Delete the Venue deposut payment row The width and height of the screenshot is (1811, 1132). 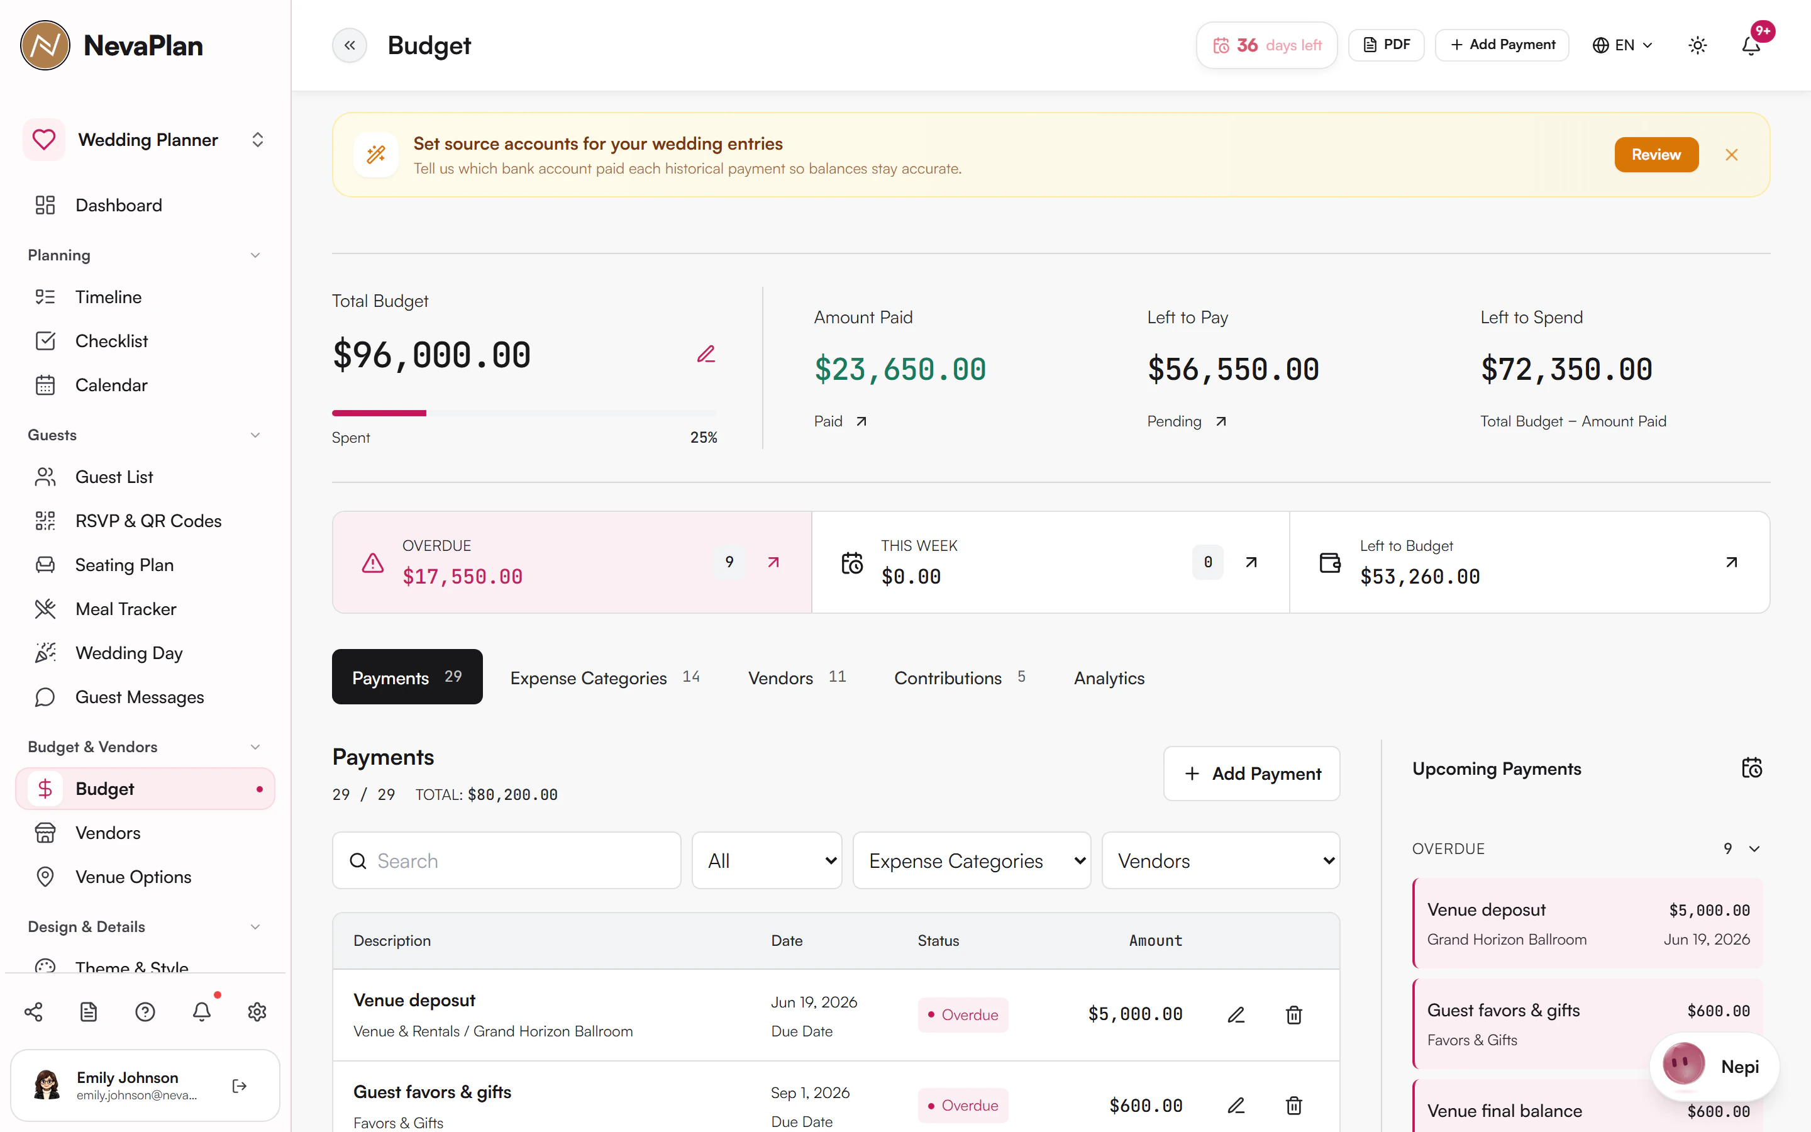pos(1294,1015)
